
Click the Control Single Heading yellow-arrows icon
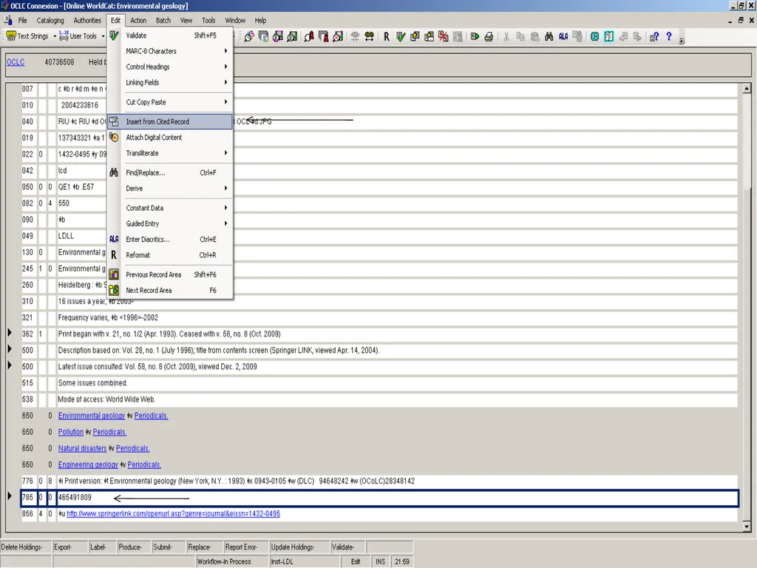coord(370,36)
